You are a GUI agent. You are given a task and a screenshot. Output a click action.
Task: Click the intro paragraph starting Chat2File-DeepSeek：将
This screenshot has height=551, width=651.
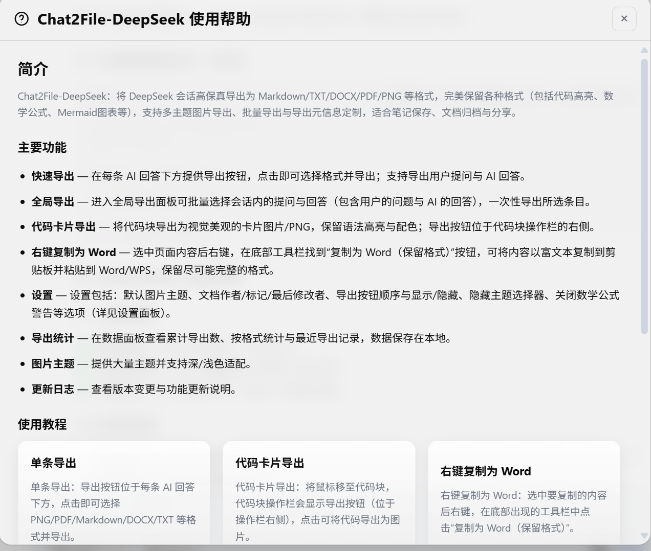pyautogui.click(x=316, y=104)
